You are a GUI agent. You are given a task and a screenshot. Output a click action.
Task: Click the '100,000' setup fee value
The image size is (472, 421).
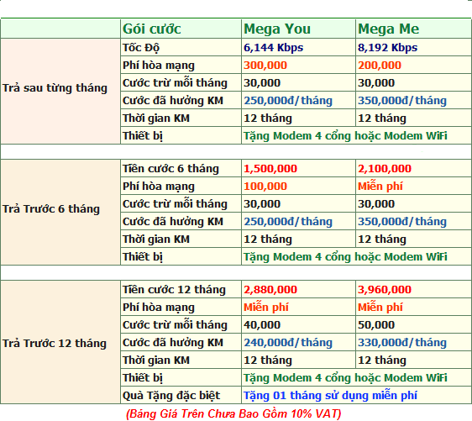(x=265, y=187)
